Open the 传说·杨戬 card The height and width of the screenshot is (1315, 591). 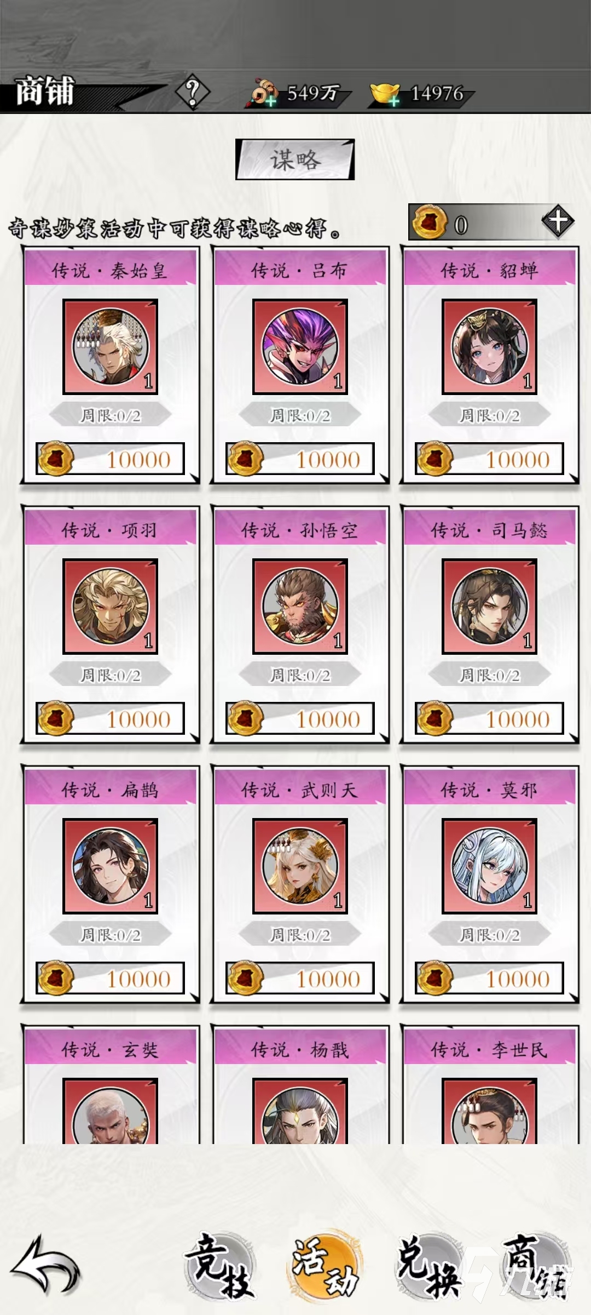[x=300, y=1085]
